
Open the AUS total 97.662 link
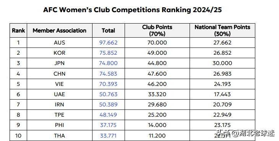point(109,43)
